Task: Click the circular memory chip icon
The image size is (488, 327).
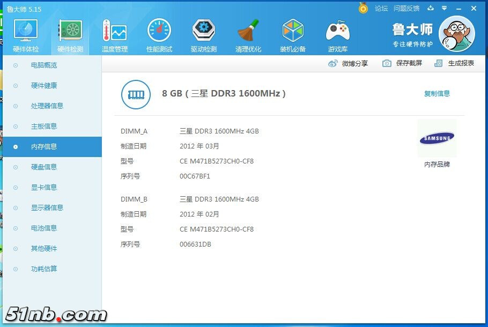Action: 136,93
